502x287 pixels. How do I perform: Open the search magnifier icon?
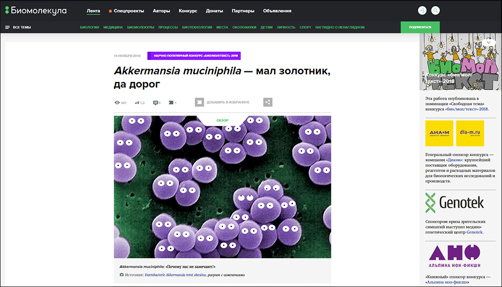click(x=435, y=11)
